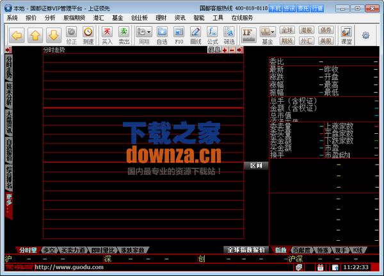Open the 资讯 menu

point(180,18)
